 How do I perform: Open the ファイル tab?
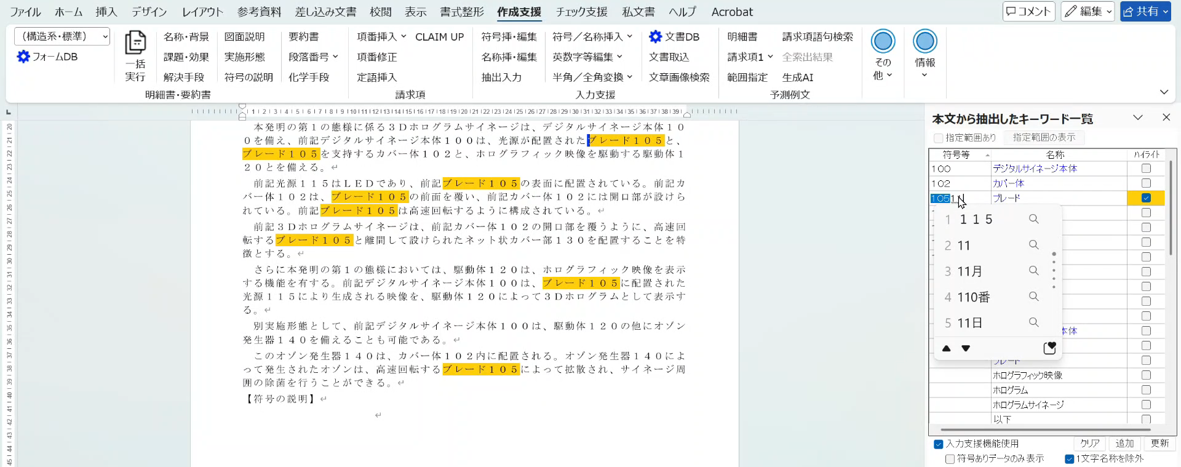coord(25,12)
